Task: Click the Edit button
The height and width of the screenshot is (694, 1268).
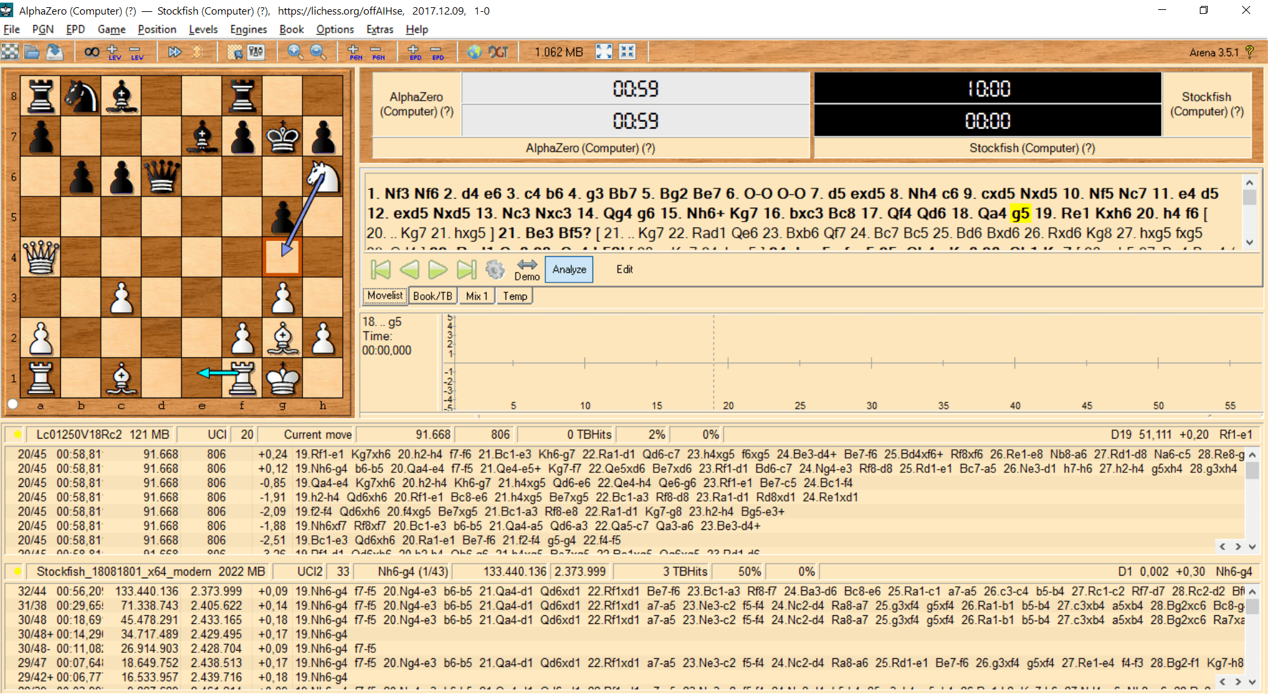Action: pyautogui.click(x=625, y=269)
